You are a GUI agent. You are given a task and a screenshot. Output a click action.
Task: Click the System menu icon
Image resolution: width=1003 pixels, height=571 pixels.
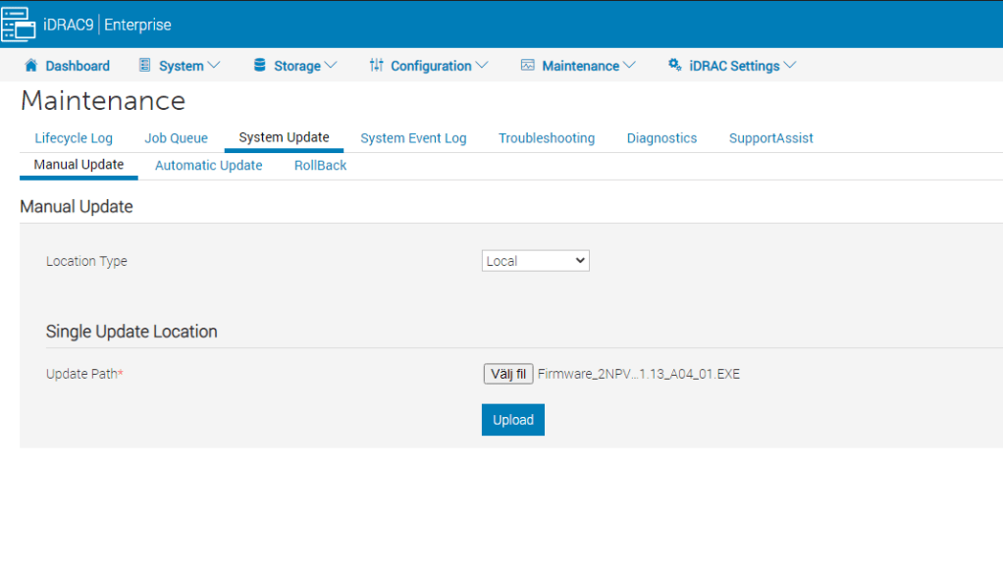(144, 66)
